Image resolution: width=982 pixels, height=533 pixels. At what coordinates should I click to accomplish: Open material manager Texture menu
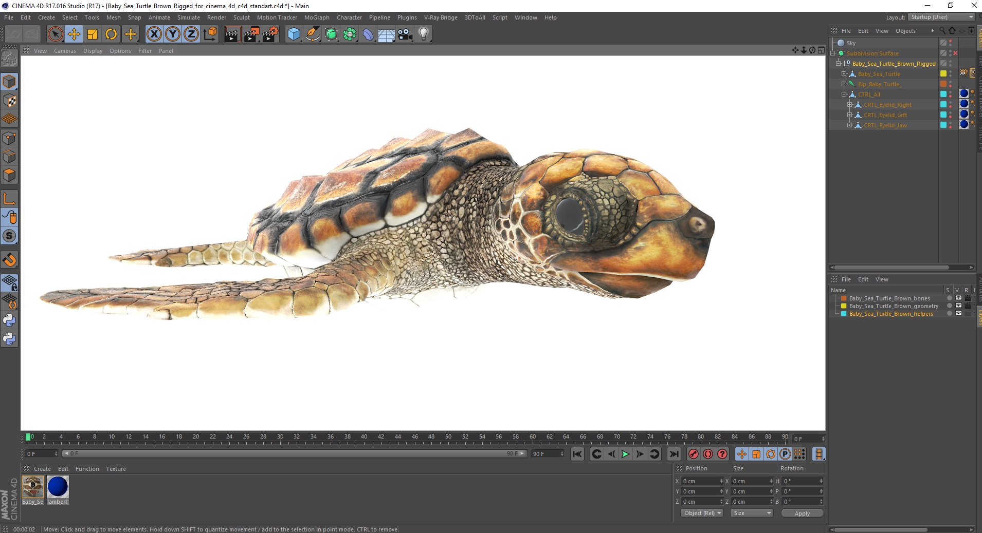(x=116, y=469)
